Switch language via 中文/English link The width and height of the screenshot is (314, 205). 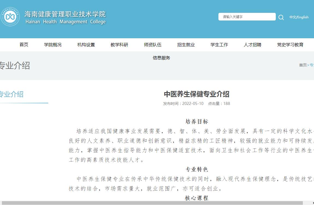[x=299, y=17]
